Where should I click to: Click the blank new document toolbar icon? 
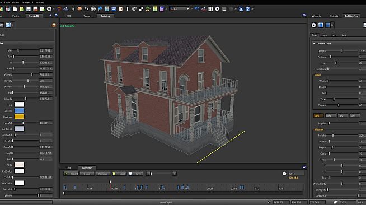pos(15,9)
